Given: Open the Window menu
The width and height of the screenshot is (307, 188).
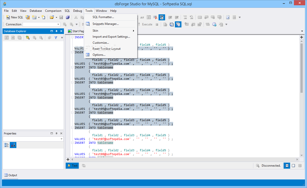Looking at the screenshot, I should (x=101, y=11).
